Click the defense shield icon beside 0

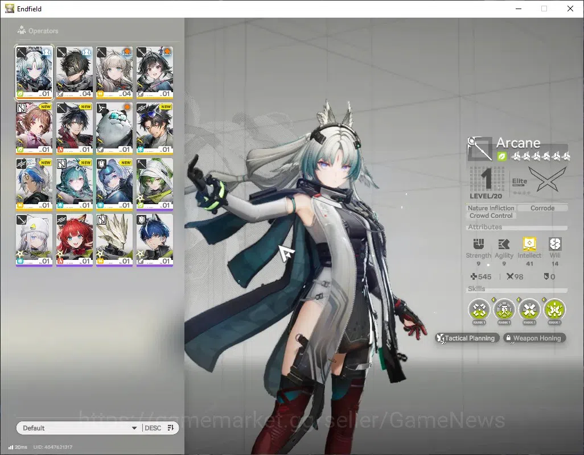(x=546, y=276)
